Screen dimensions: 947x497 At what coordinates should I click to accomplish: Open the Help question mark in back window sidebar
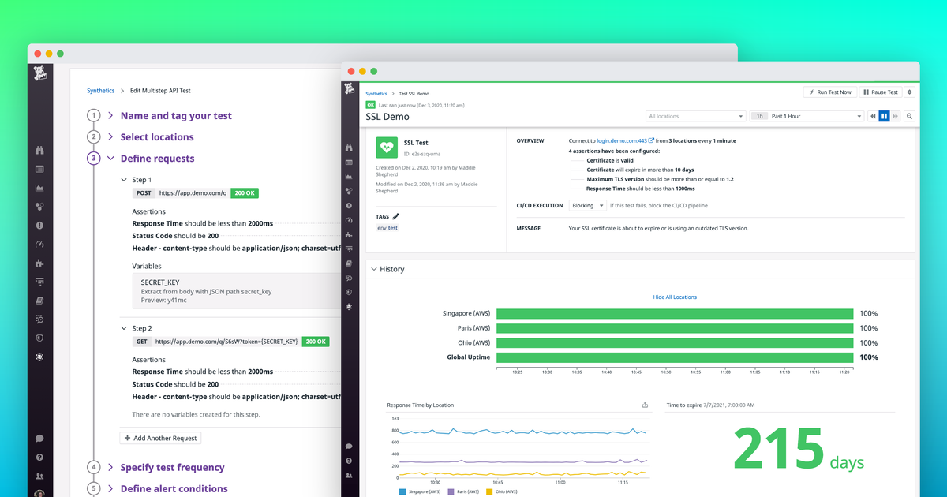click(x=39, y=458)
